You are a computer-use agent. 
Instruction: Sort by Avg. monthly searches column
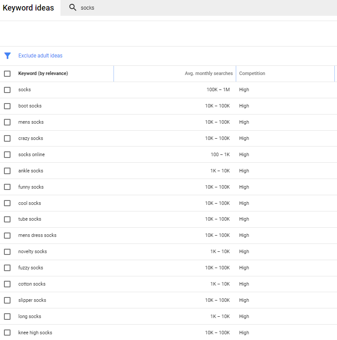tap(209, 74)
